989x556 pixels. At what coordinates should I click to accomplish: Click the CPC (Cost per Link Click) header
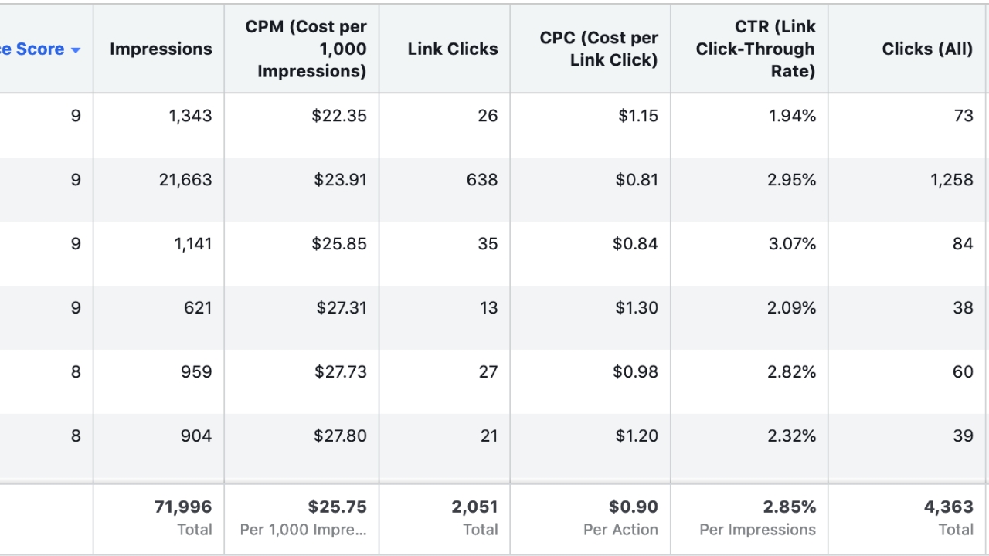tap(599, 49)
